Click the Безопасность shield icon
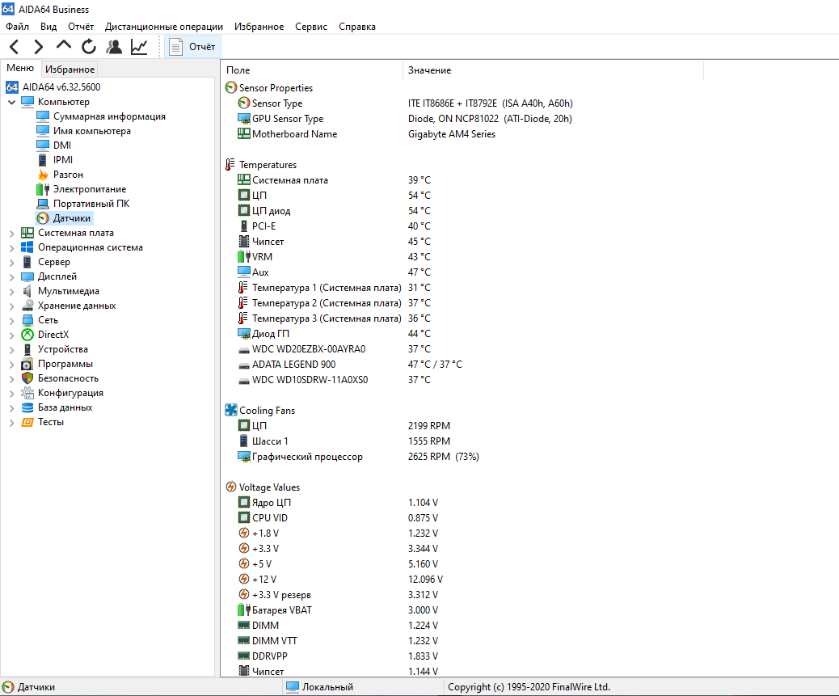839x696 pixels. coord(27,378)
